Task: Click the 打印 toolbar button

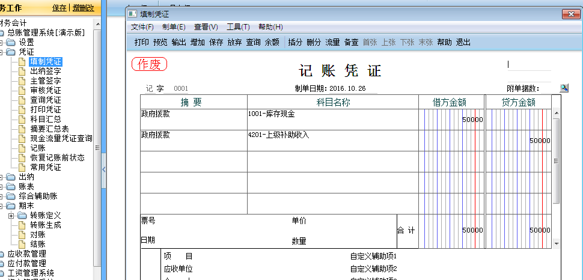Action: pyautogui.click(x=142, y=42)
